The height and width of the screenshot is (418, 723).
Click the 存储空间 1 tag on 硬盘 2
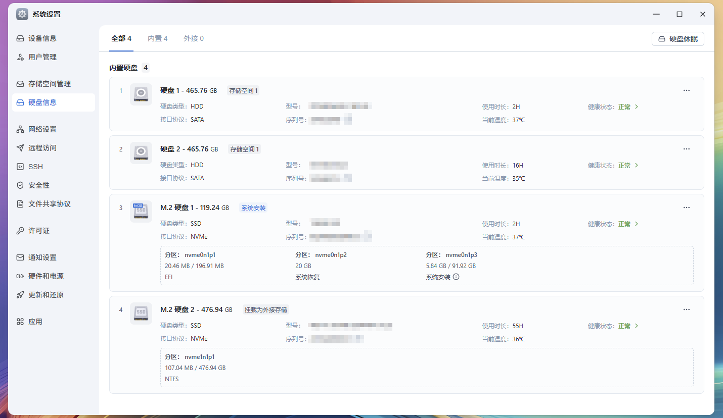click(244, 149)
